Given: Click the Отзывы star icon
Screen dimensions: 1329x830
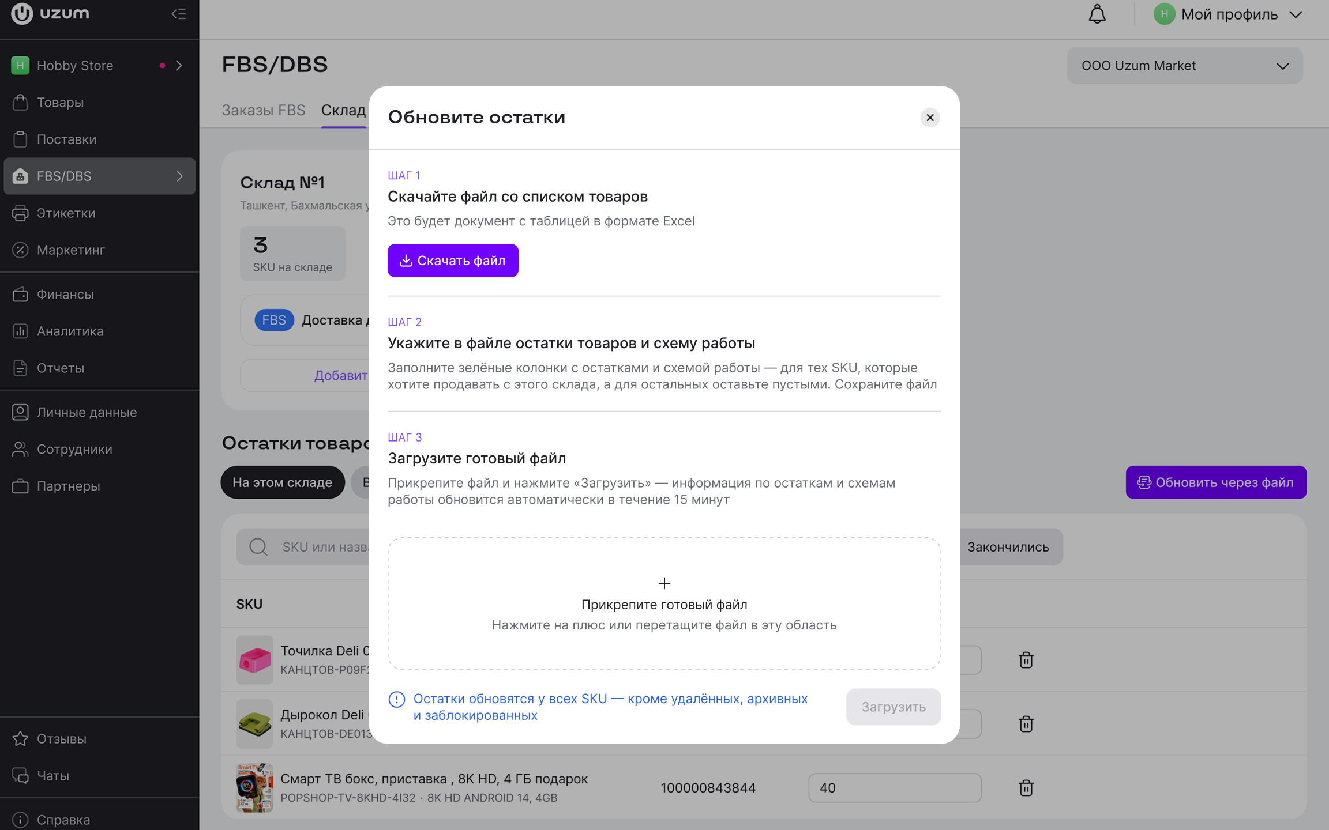Looking at the screenshot, I should pyautogui.click(x=20, y=738).
